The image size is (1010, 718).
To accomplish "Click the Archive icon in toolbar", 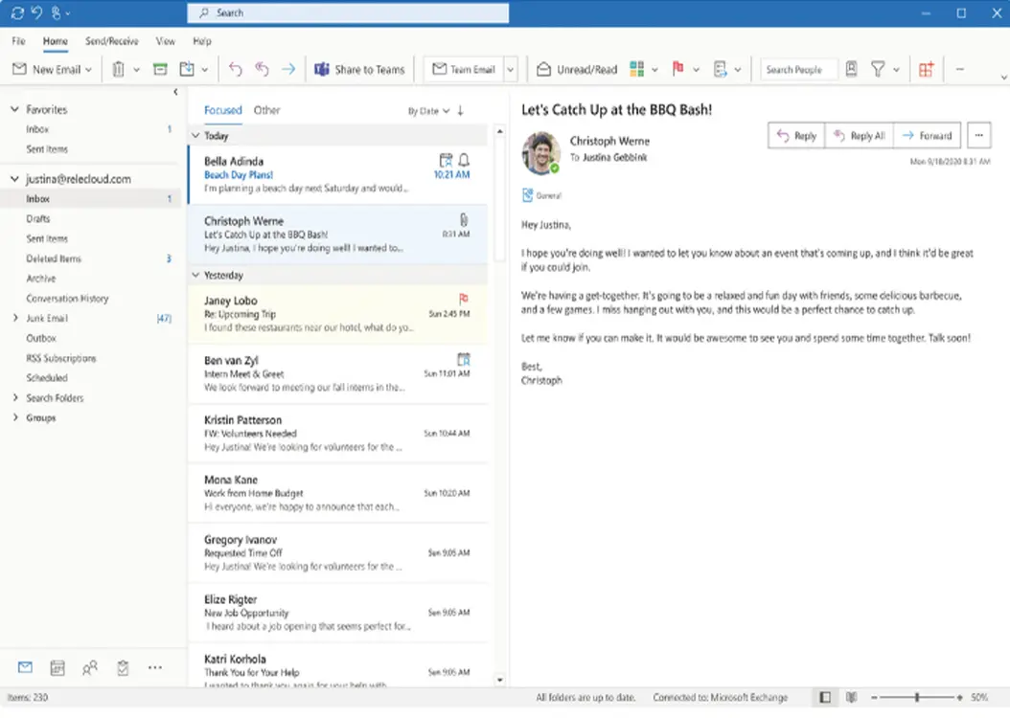I will pyautogui.click(x=160, y=70).
